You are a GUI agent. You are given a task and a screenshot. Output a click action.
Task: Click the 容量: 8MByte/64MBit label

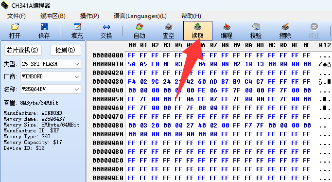point(31,103)
